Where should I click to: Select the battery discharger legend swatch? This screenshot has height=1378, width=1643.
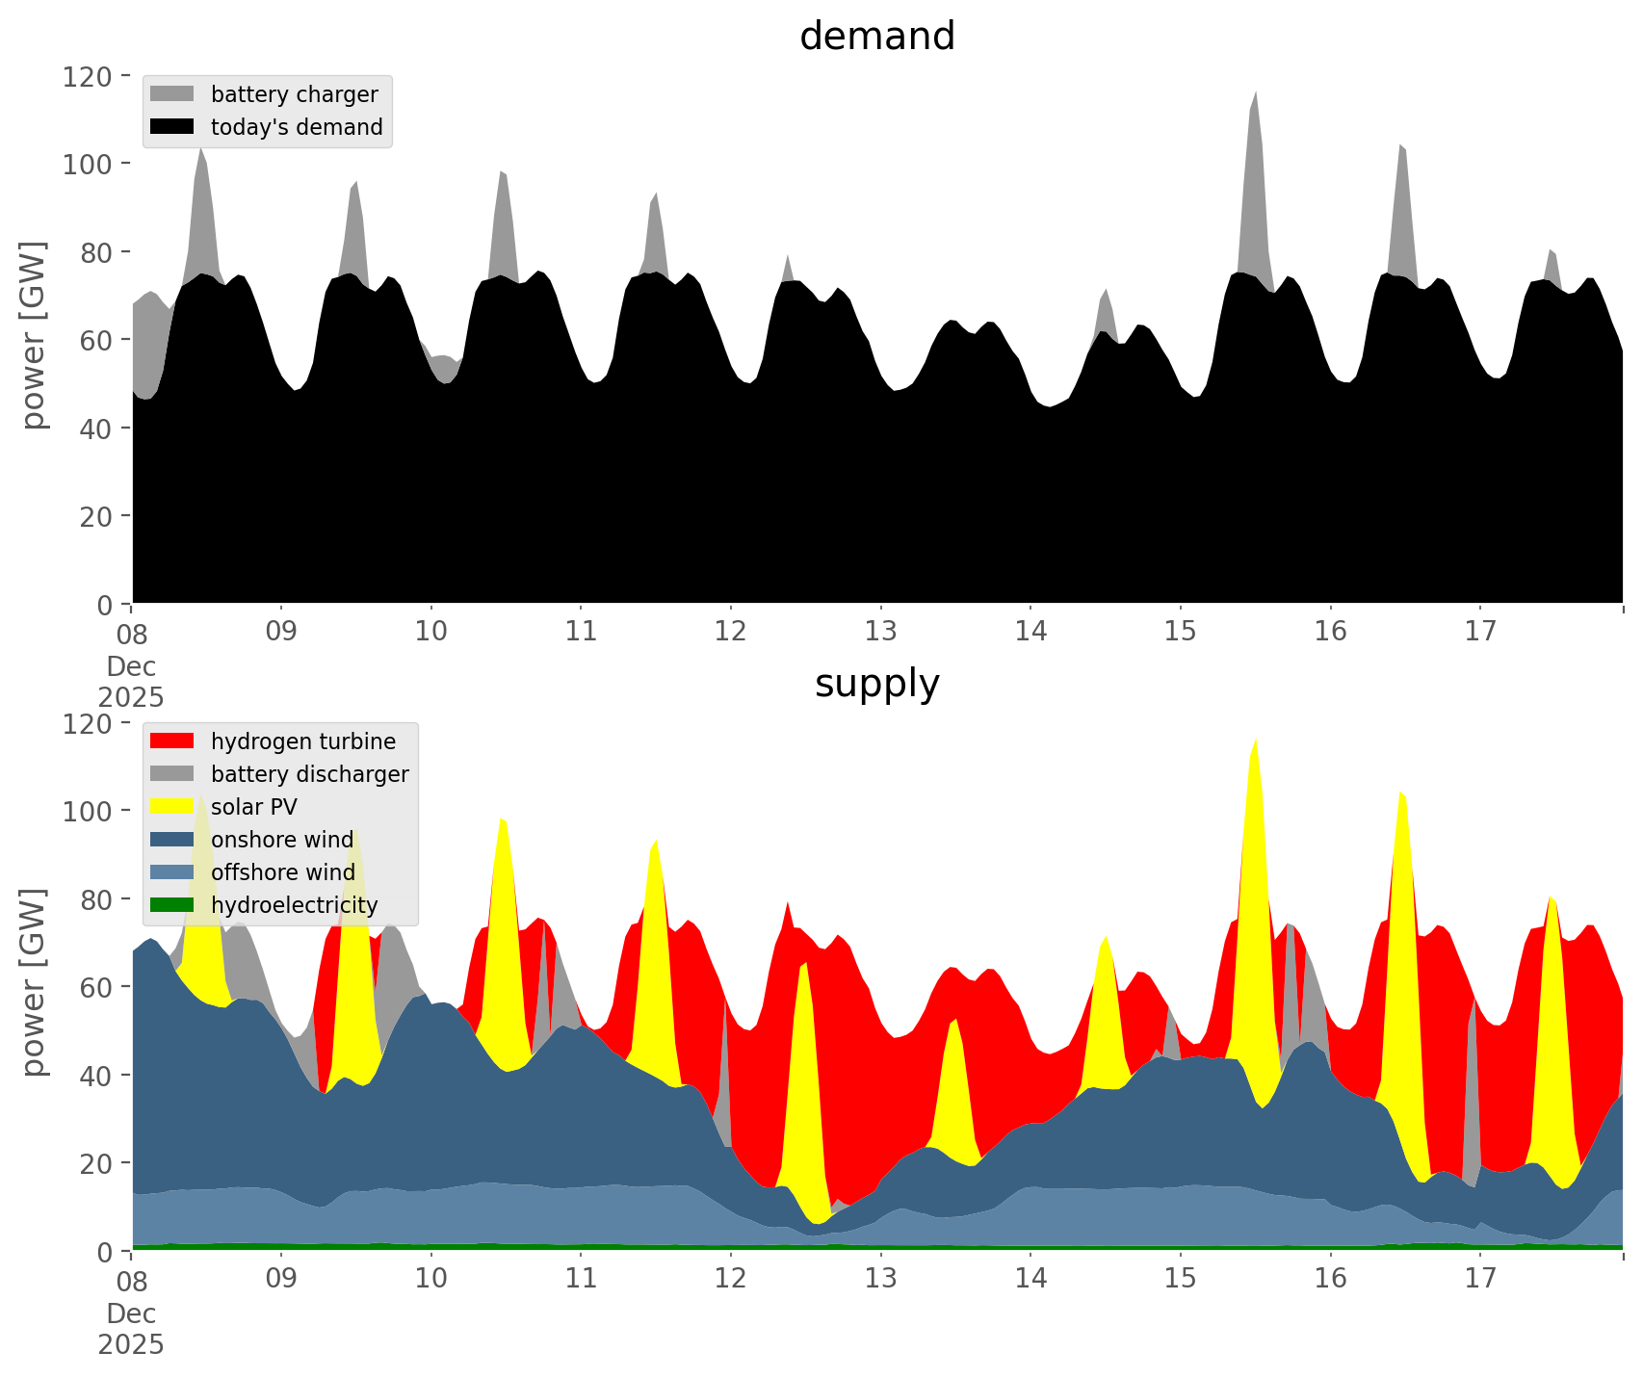173,773
